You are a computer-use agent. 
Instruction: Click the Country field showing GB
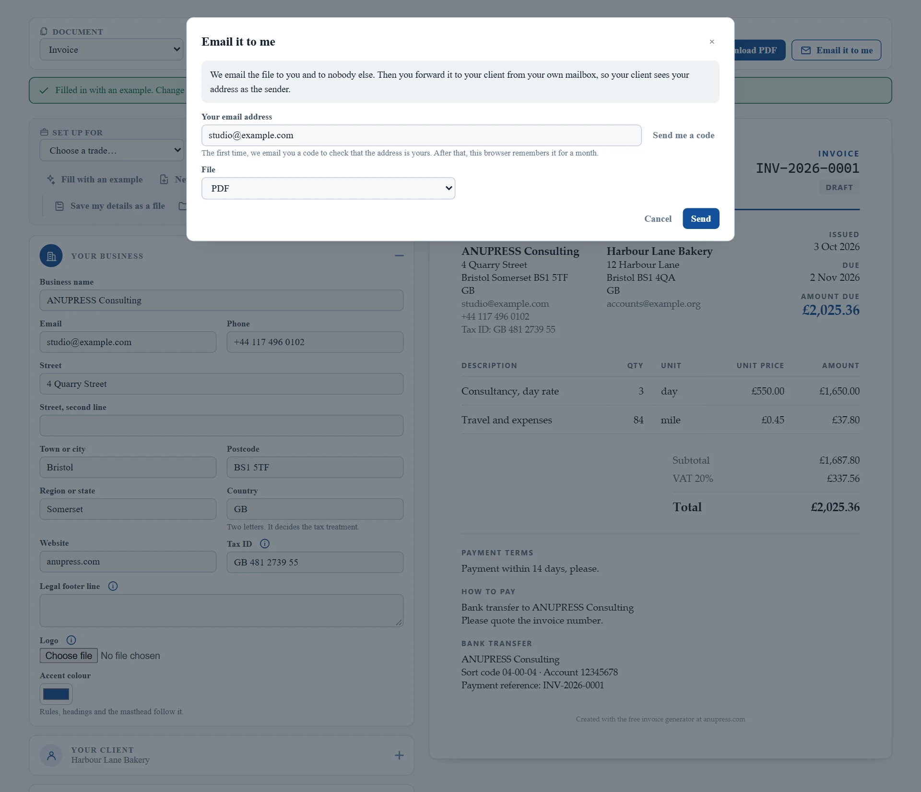pos(315,509)
